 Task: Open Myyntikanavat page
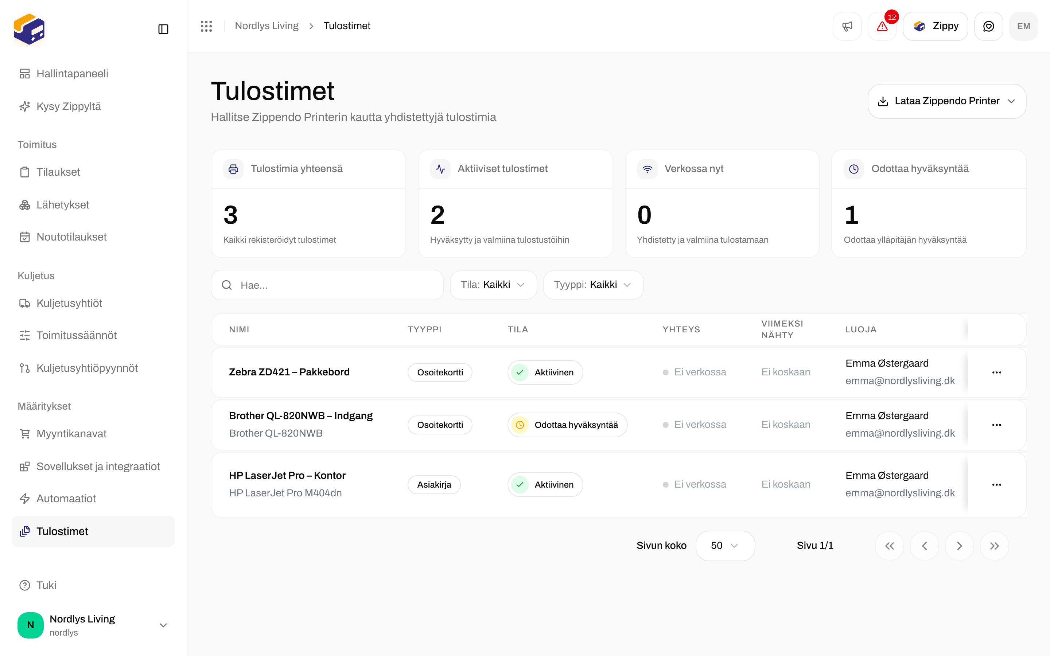[x=93, y=433]
